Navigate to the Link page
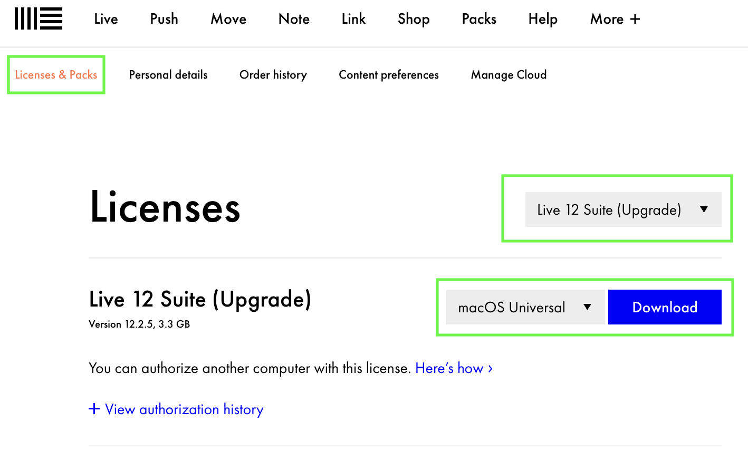The image size is (748, 459). point(353,20)
